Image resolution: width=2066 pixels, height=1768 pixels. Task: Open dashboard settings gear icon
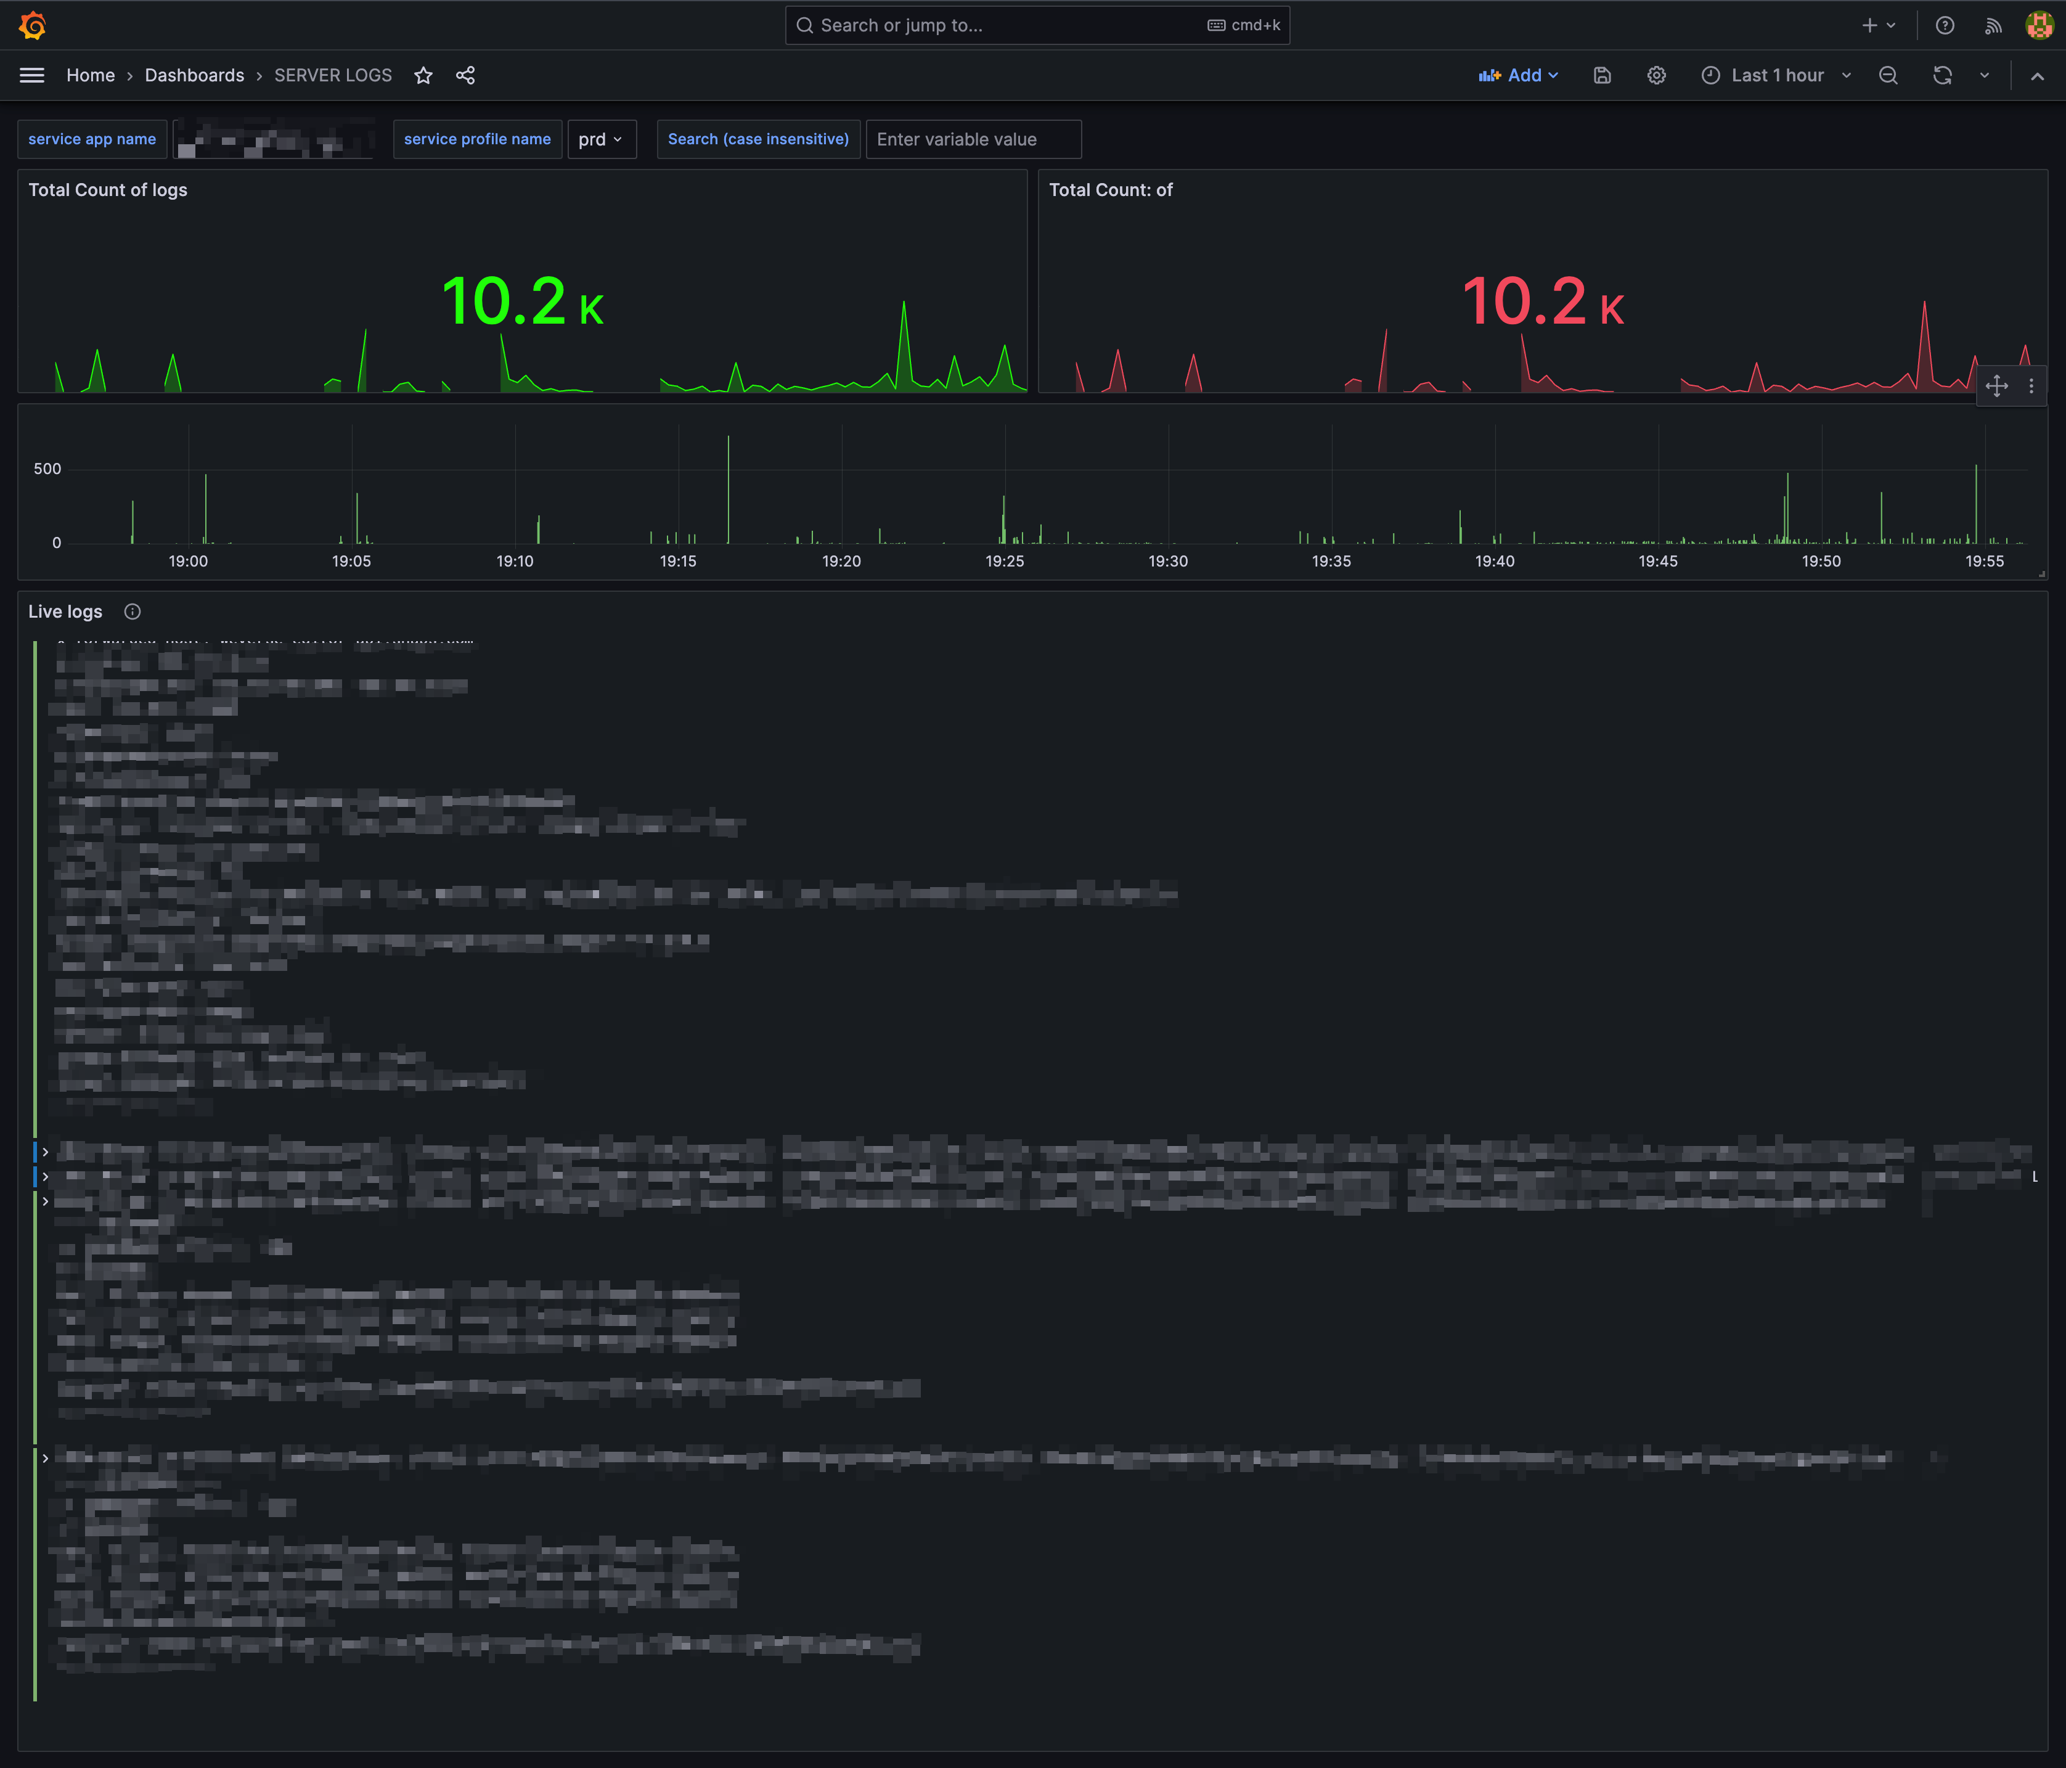pos(1656,76)
